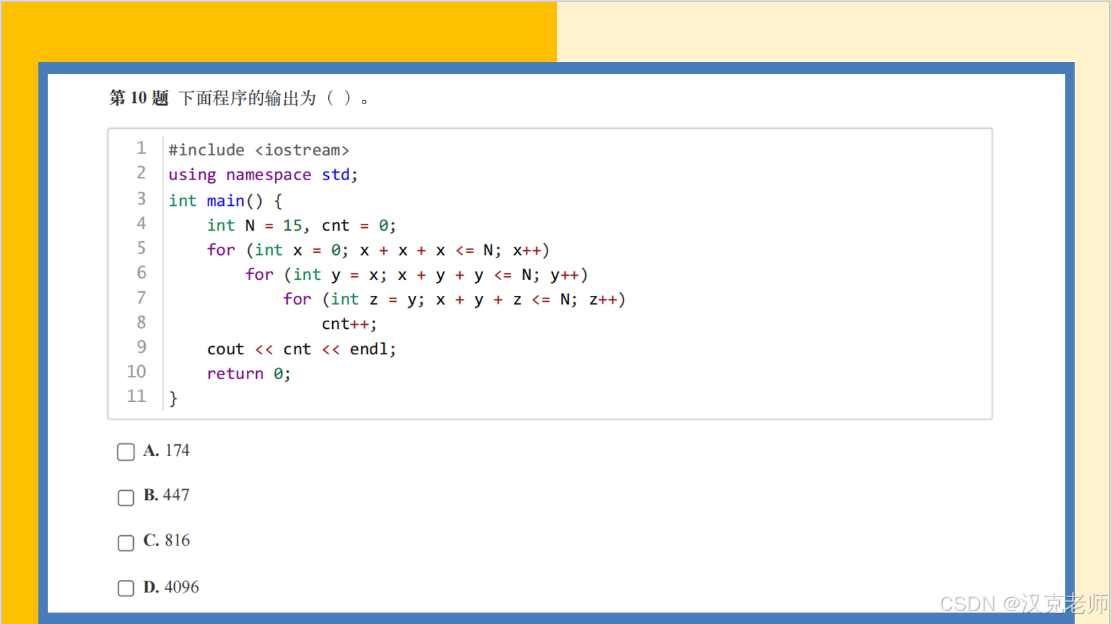
Task: Click the code line "#include <iostream>"
Action: pyautogui.click(x=259, y=150)
